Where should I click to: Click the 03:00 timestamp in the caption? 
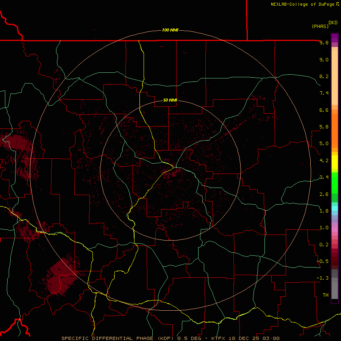point(271,338)
